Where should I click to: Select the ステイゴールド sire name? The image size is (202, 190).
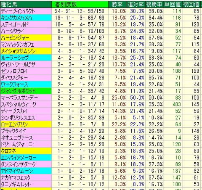pos(15,24)
